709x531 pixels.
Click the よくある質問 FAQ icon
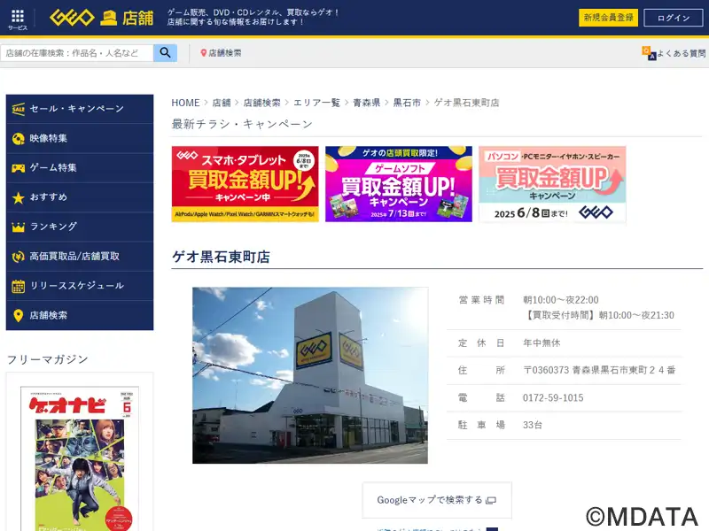pos(649,53)
